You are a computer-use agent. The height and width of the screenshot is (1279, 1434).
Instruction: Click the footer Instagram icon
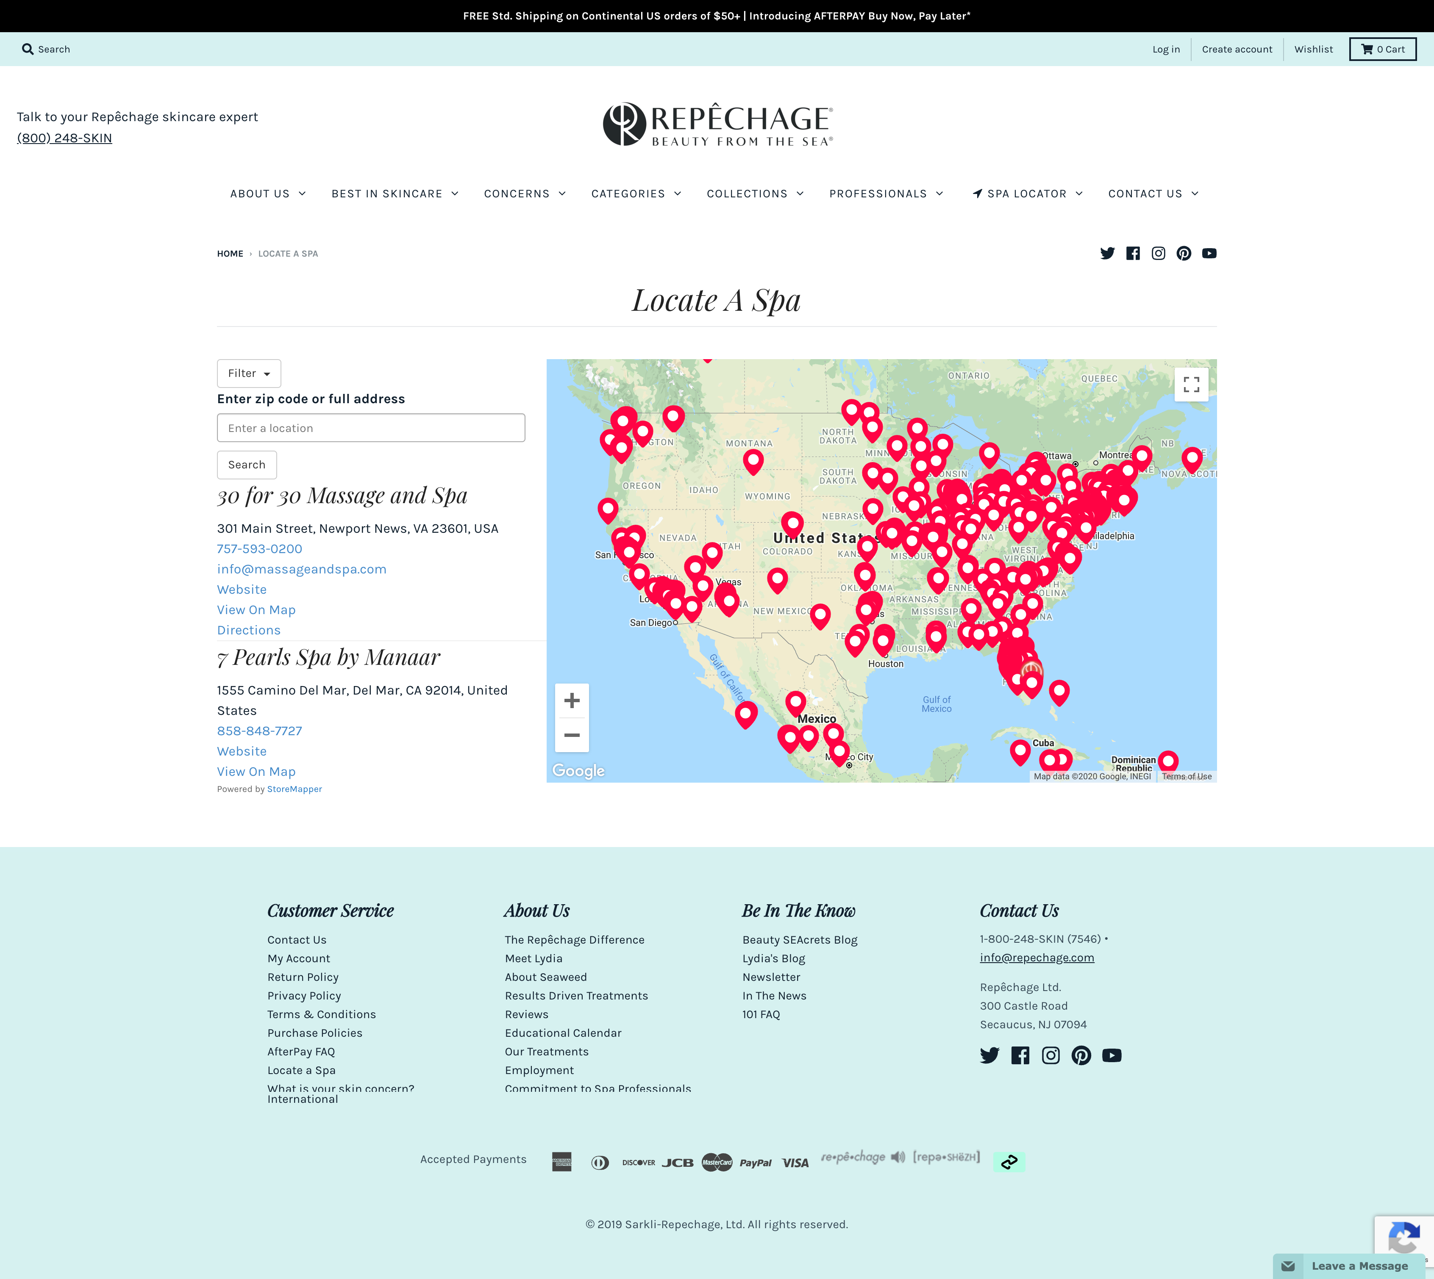(x=1050, y=1055)
